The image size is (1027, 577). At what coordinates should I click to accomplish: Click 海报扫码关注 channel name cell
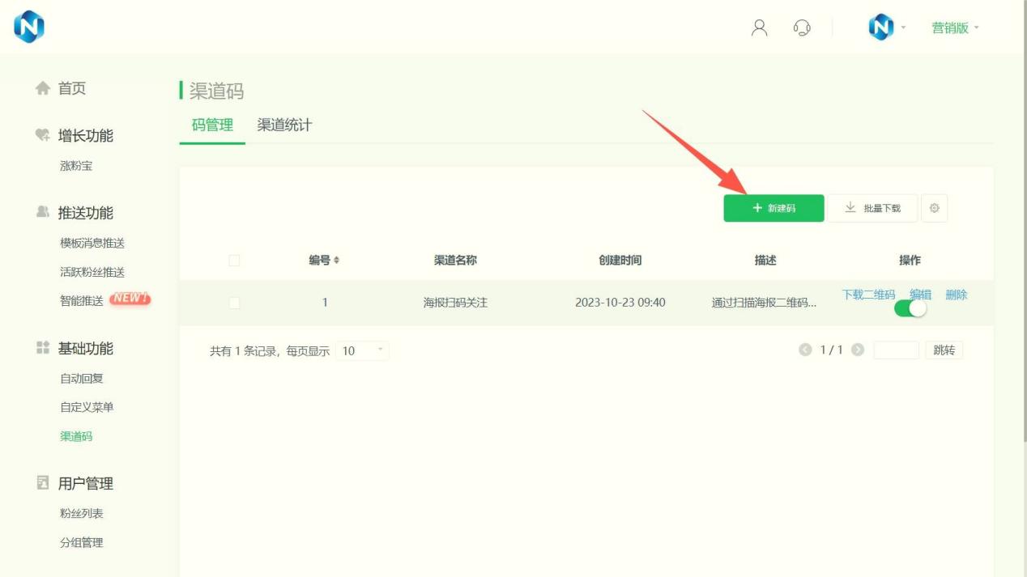[x=455, y=303]
